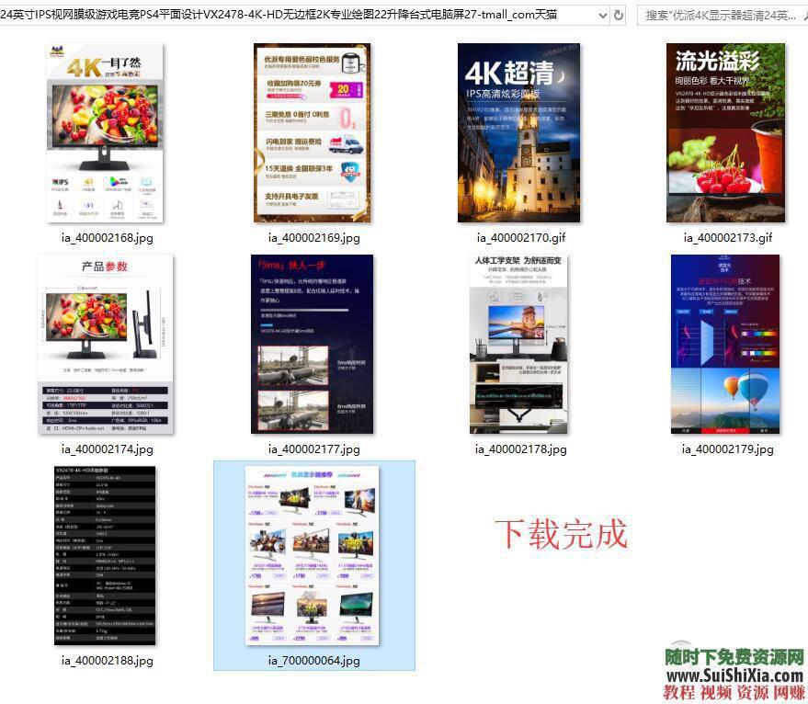Select the 产品参数 image ia_400002174.jpg
808x704 pixels.
[104, 344]
